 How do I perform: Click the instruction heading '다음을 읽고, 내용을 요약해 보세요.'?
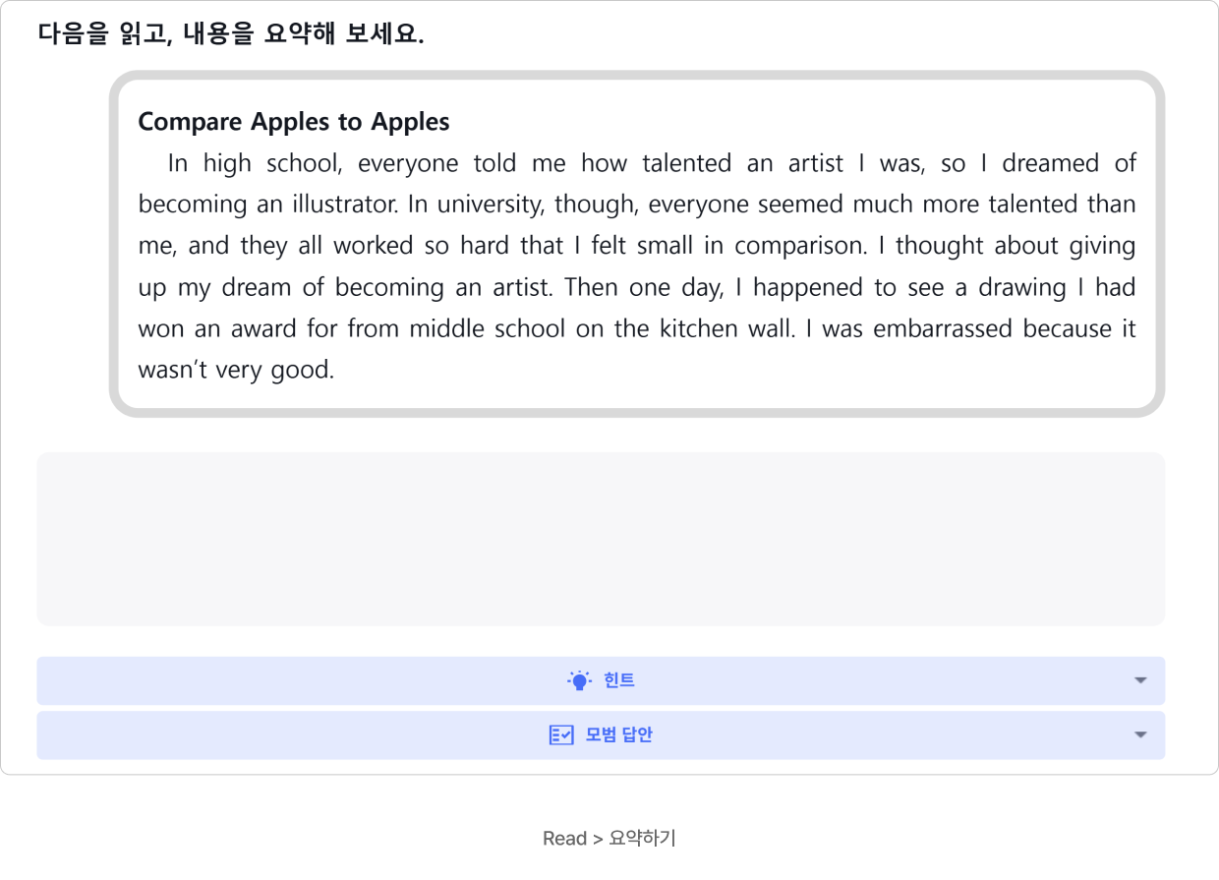coord(231,34)
